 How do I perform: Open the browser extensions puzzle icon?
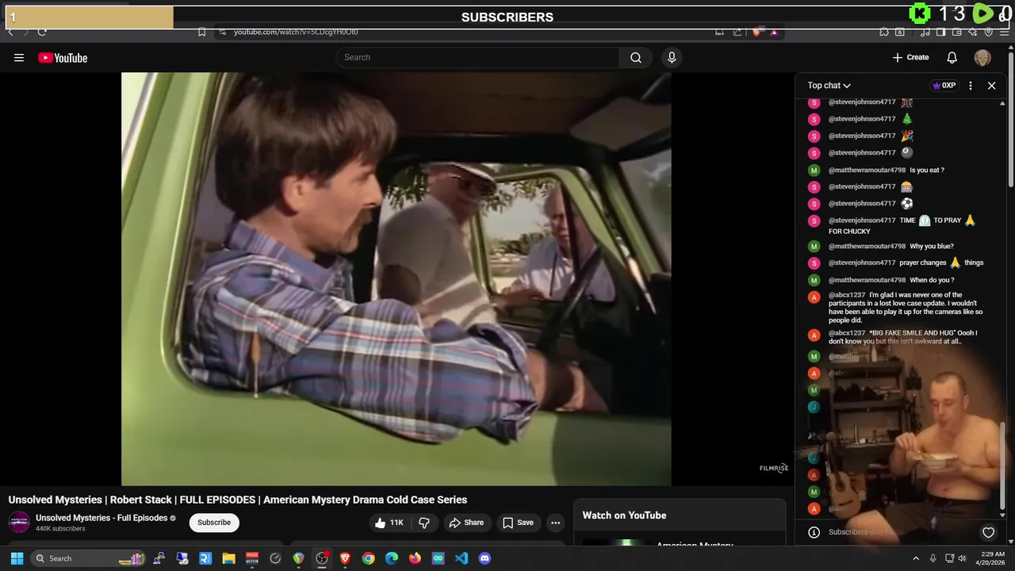pos(884,33)
